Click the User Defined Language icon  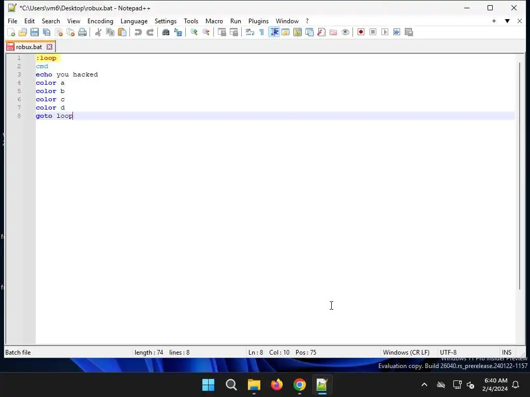[x=286, y=32]
